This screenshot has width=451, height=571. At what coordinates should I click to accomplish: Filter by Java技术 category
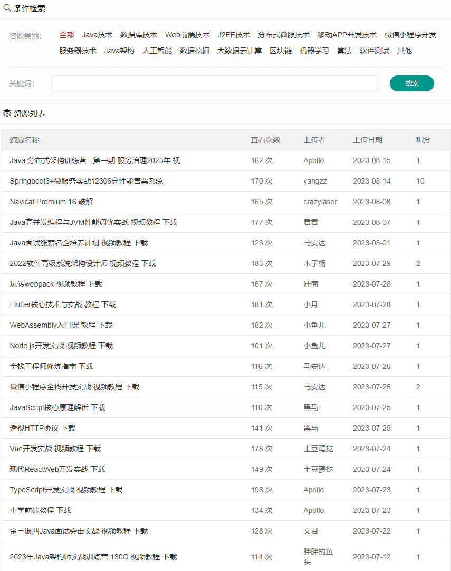pyautogui.click(x=97, y=35)
